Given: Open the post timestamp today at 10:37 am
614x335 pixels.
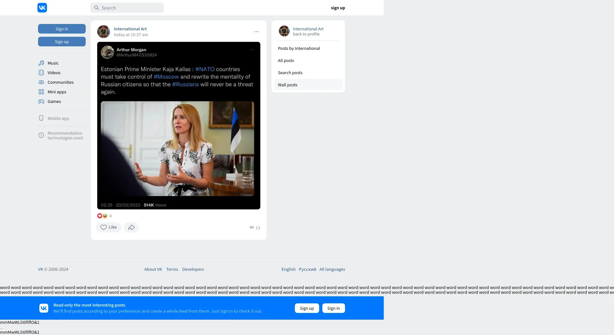Looking at the screenshot, I should point(131,35).
